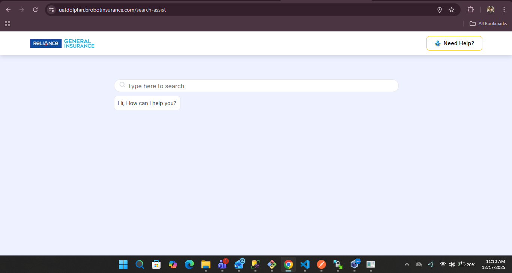The image size is (512, 273).
Task: Expand the system tray hidden icons chevron
Action: (x=407, y=265)
